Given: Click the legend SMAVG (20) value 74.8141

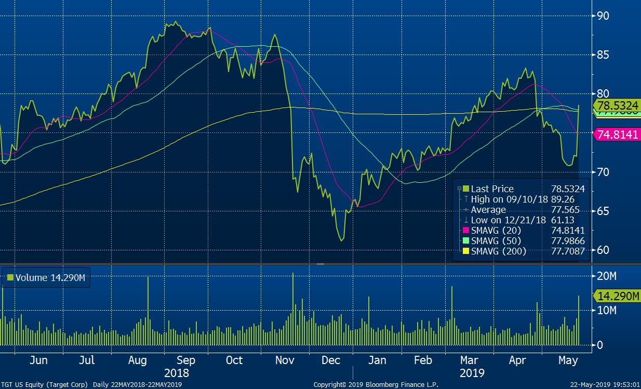Looking at the screenshot, I should (x=568, y=231).
